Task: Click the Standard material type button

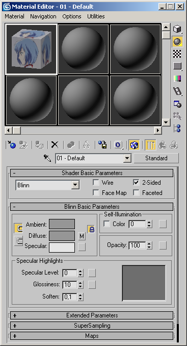Action: click(x=156, y=158)
